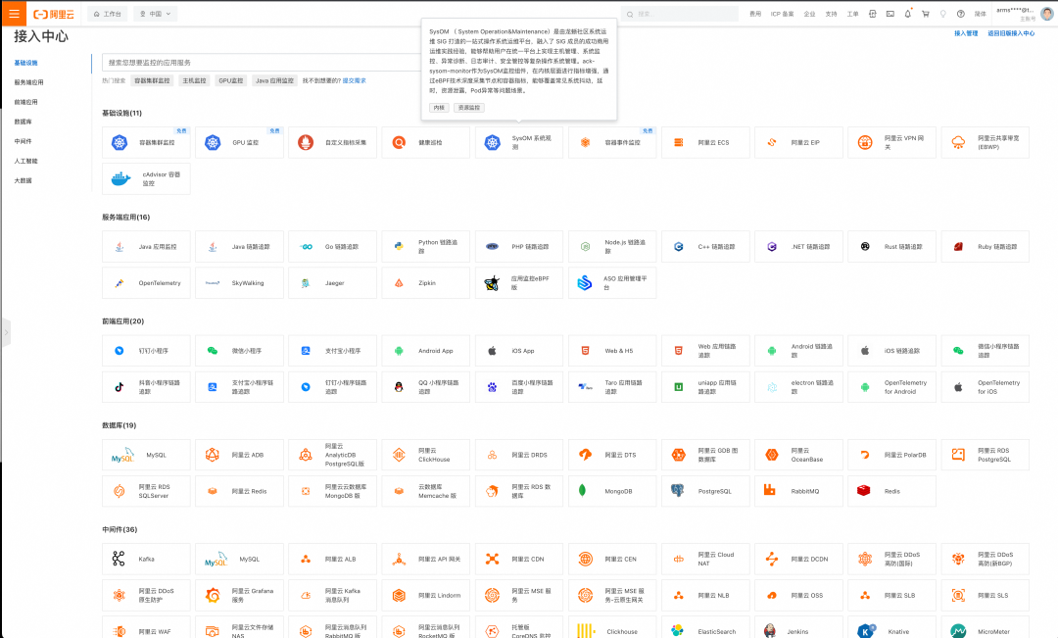This screenshot has height=638, width=1058.
Task: Select the 容器集群监控 Kubernetes card
Action: pos(146,142)
